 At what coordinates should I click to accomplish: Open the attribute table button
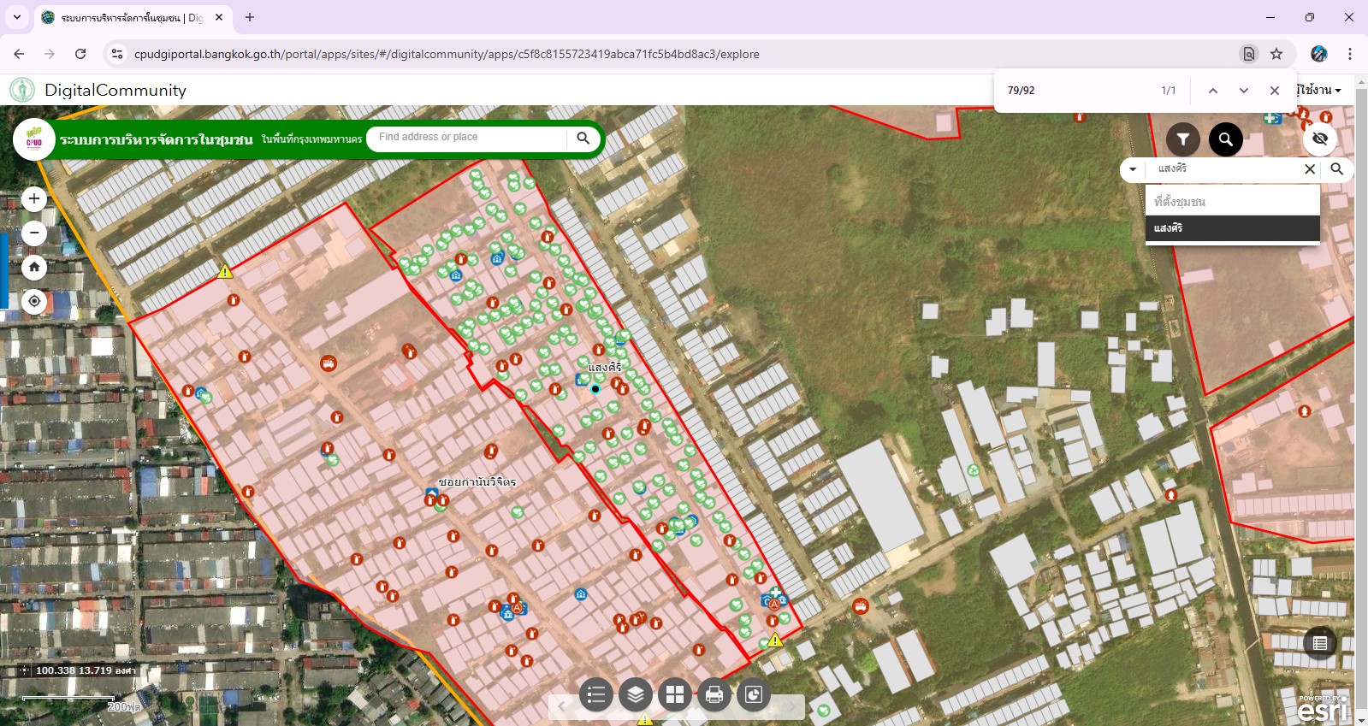(x=1320, y=643)
